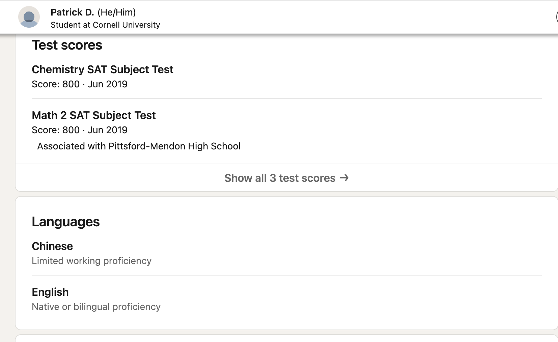Click Native or bilingual proficiency text
The width and height of the screenshot is (558, 342).
[x=96, y=307]
